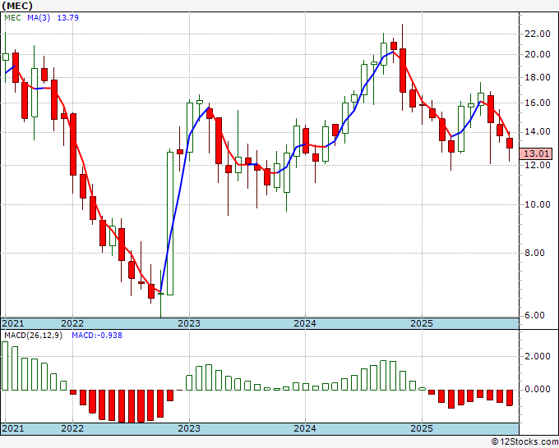Click the last red MACD histogram bar
This screenshot has height=448, width=559.
pyautogui.click(x=510, y=398)
